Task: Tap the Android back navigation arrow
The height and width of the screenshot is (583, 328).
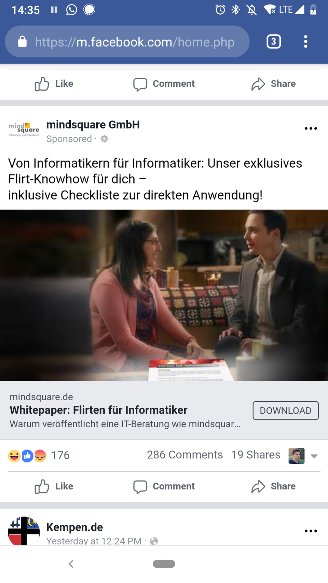Action: [x=71, y=564]
